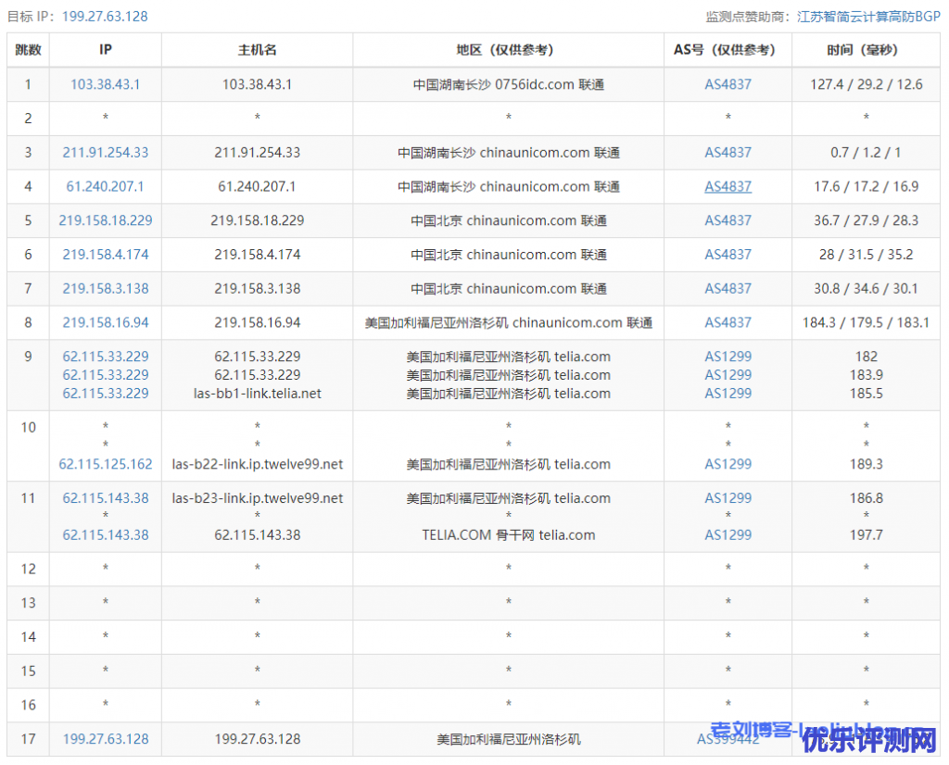Screen dimensions: 949x765
Task: Click the 时间（毫秒） column header
Action: click(x=866, y=50)
